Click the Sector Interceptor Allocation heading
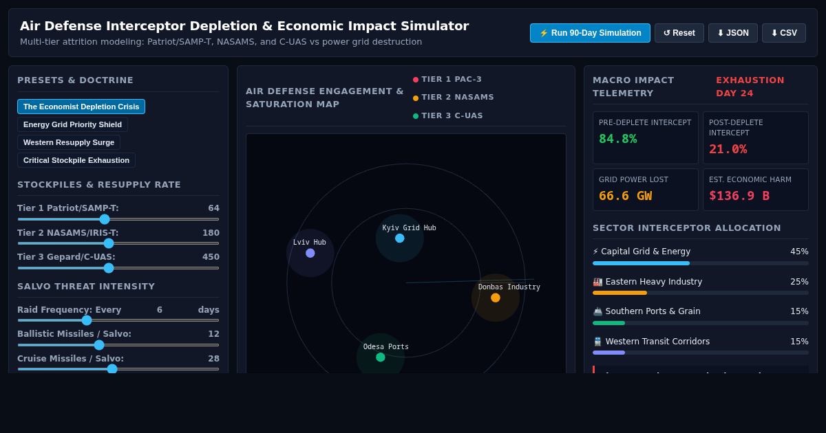Image resolution: width=826 pixels, height=433 pixels. (687, 228)
